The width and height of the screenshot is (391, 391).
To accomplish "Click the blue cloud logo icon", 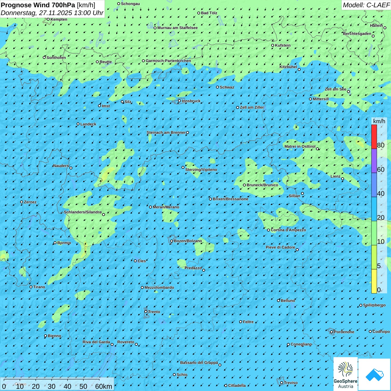I will (375, 374).
